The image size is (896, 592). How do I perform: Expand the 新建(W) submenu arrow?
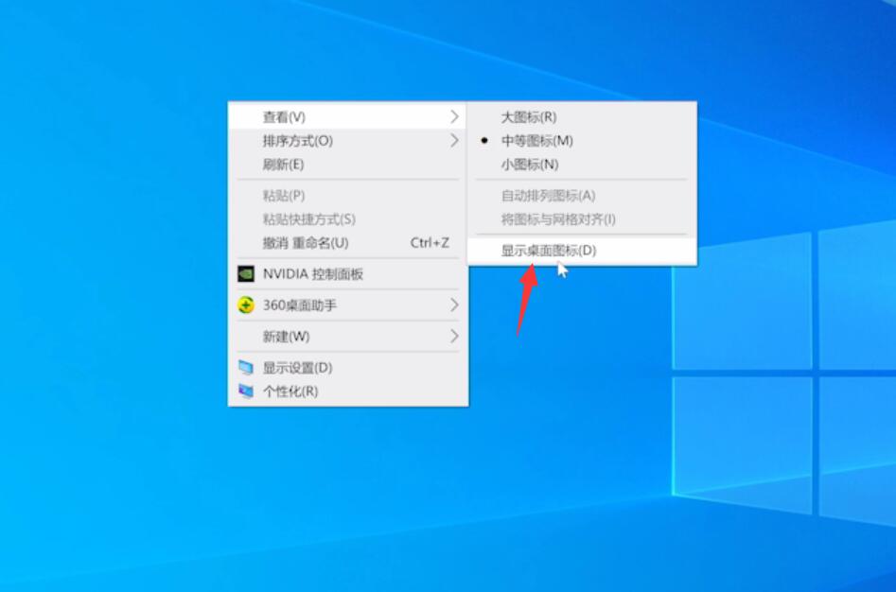pyautogui.click(x=454, y=337)
